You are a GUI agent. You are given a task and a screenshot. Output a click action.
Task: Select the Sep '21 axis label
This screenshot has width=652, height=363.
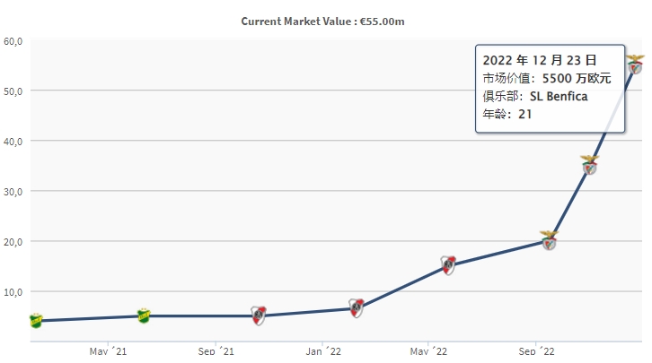coord(216,351)
